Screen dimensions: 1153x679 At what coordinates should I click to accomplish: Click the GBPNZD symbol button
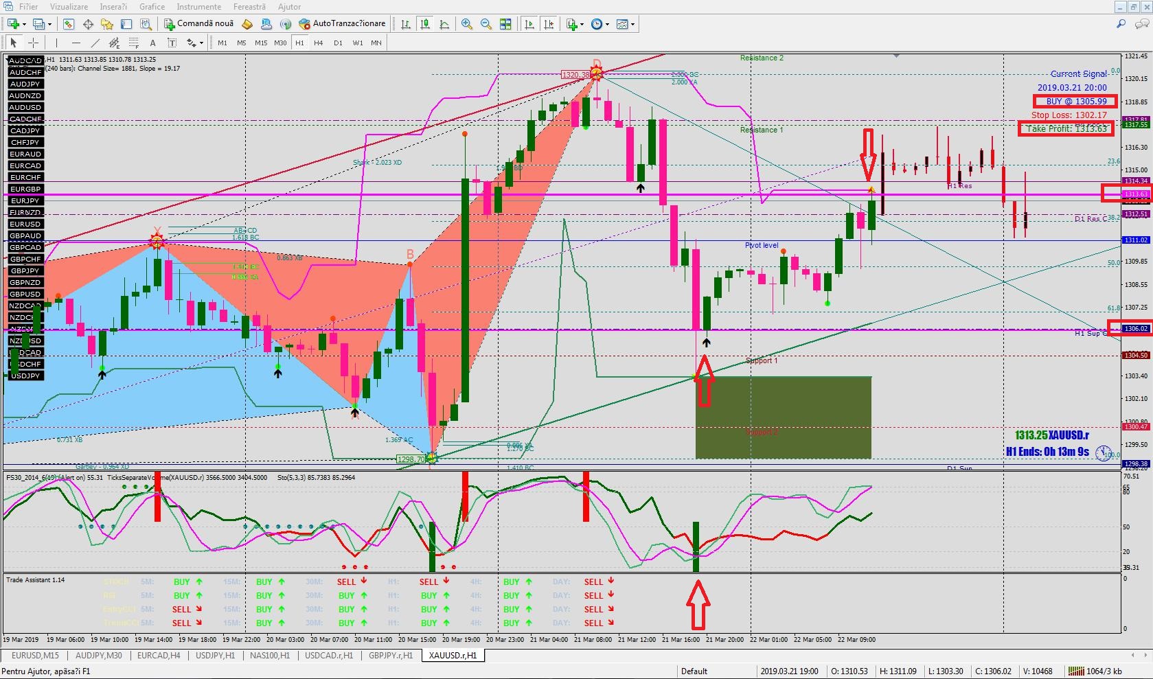click(x=25, y=282)
